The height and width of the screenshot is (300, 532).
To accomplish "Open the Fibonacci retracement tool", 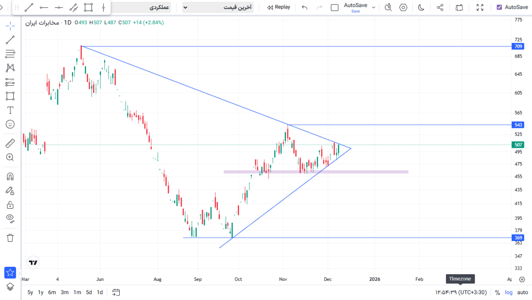I will pyautogui.click(x=10, y=54).
